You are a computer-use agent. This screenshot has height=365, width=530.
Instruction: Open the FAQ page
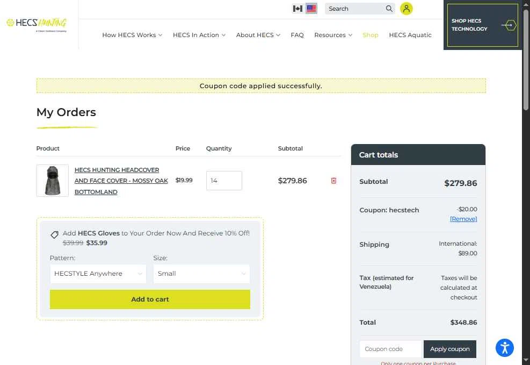point(297,35)
